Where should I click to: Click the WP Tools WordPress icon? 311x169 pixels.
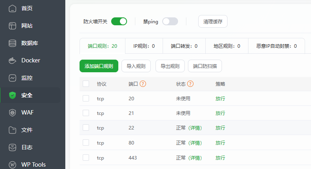[x=13, y=165]
